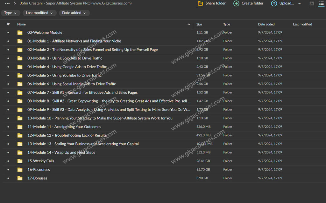Click the 17-Bonuses folder icon

(x=20, y=178)
